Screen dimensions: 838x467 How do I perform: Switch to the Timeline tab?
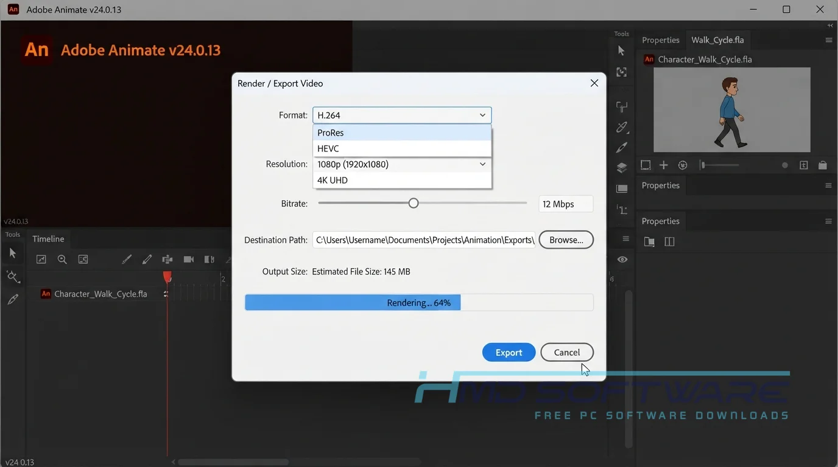coord(48,239)
